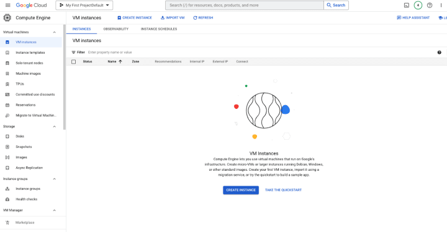Viewport: 447px width, 232px height.
Task: Open the notifications badge showing 4
Action: click(x=418, y=5)
